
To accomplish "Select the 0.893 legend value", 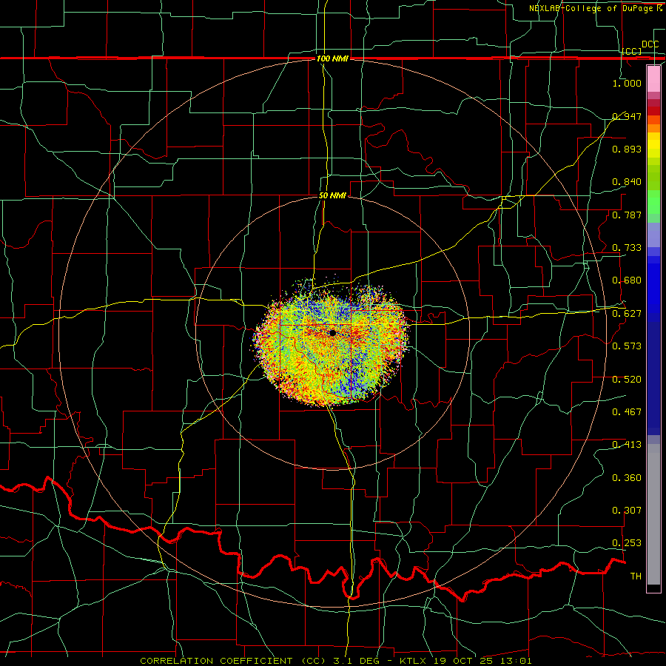I will pyautogui.click(x=627, y=149).
